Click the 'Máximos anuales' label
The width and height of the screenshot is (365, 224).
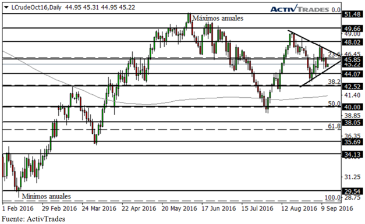(218, 18)
